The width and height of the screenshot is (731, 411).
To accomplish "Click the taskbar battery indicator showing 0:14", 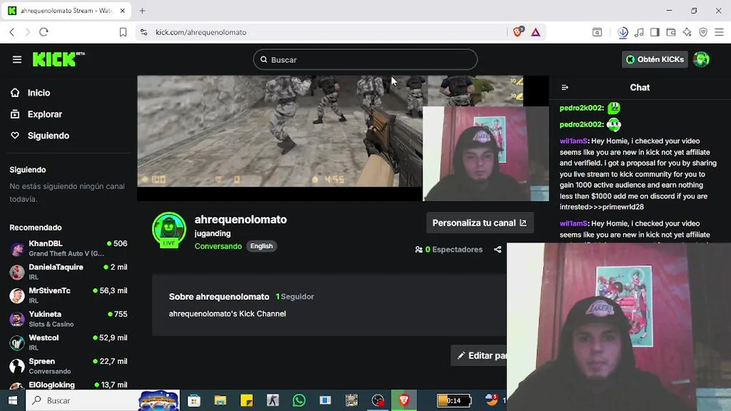I will point(454,401).
